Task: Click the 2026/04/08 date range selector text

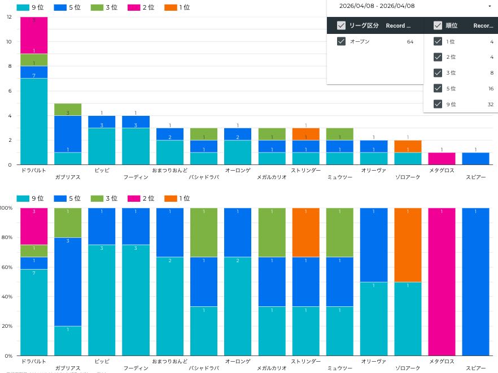Action: click(377, 6)
